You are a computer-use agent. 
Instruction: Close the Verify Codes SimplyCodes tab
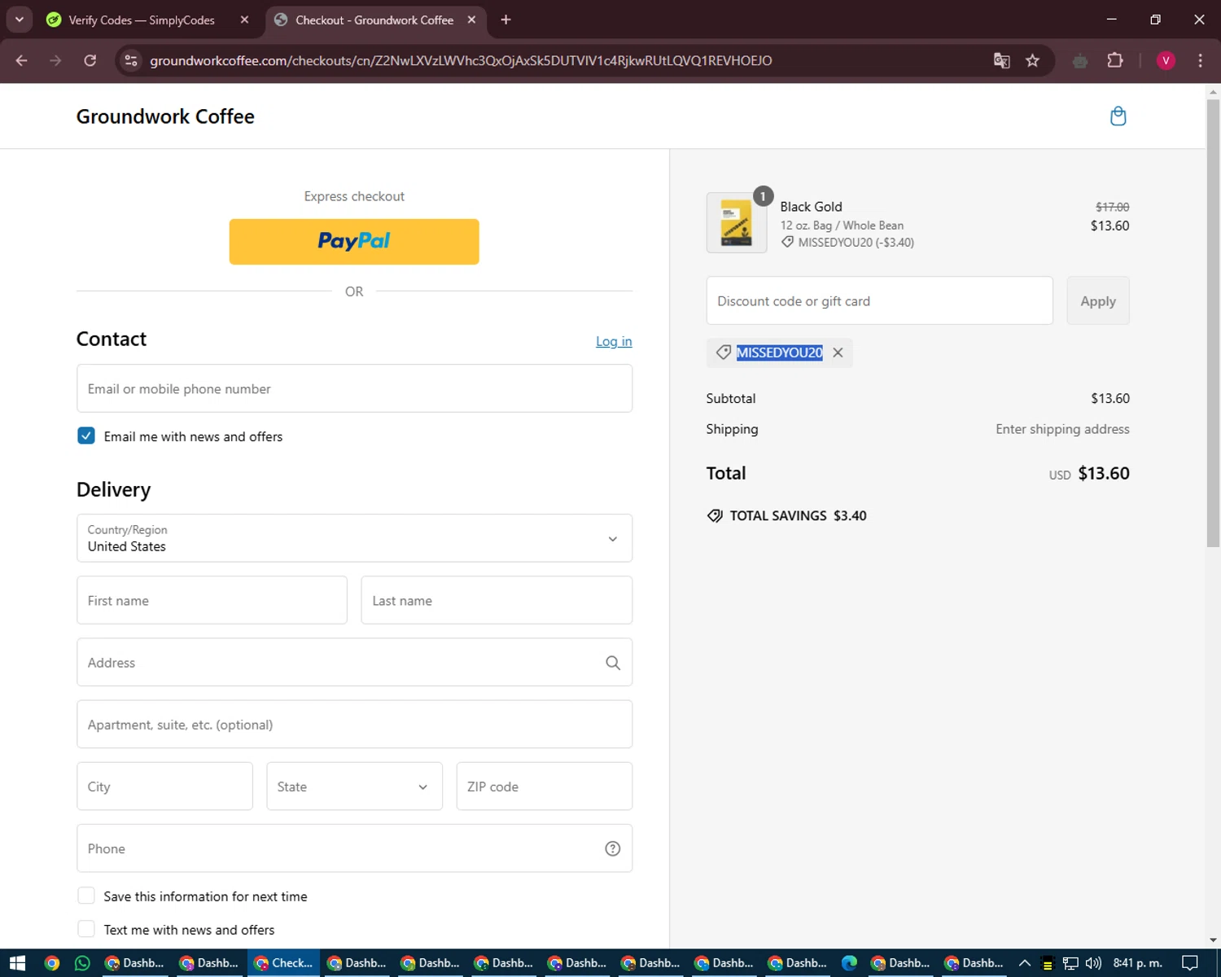pos(244,20)
